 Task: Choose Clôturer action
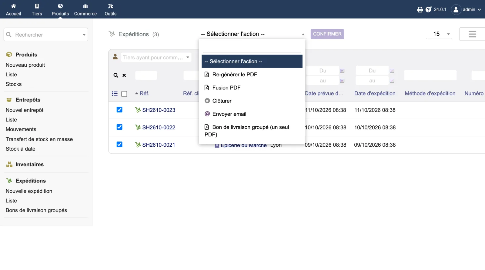[252, 101]
